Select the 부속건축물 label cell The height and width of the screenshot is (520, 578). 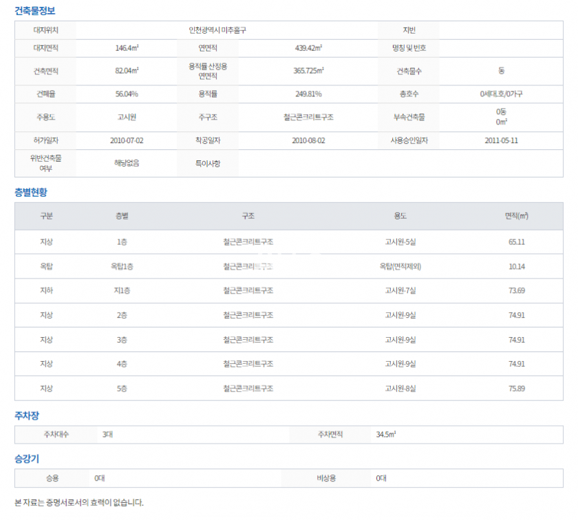409,117
